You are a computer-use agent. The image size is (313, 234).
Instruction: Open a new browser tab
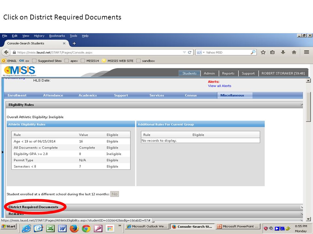74,43
